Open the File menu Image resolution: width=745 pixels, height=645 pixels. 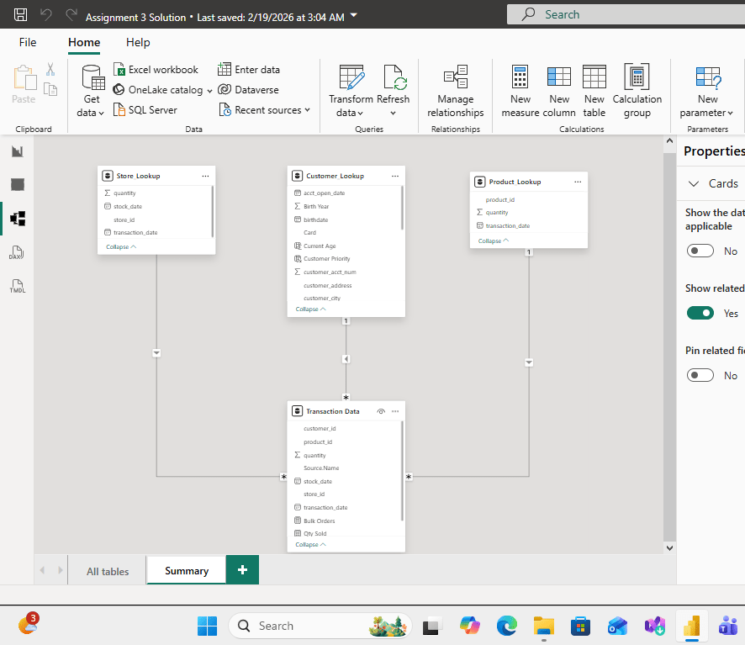28,42
